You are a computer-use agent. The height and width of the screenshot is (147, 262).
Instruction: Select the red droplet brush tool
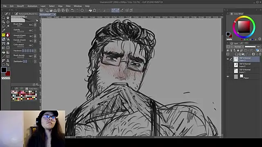click(x=8, y=35)
